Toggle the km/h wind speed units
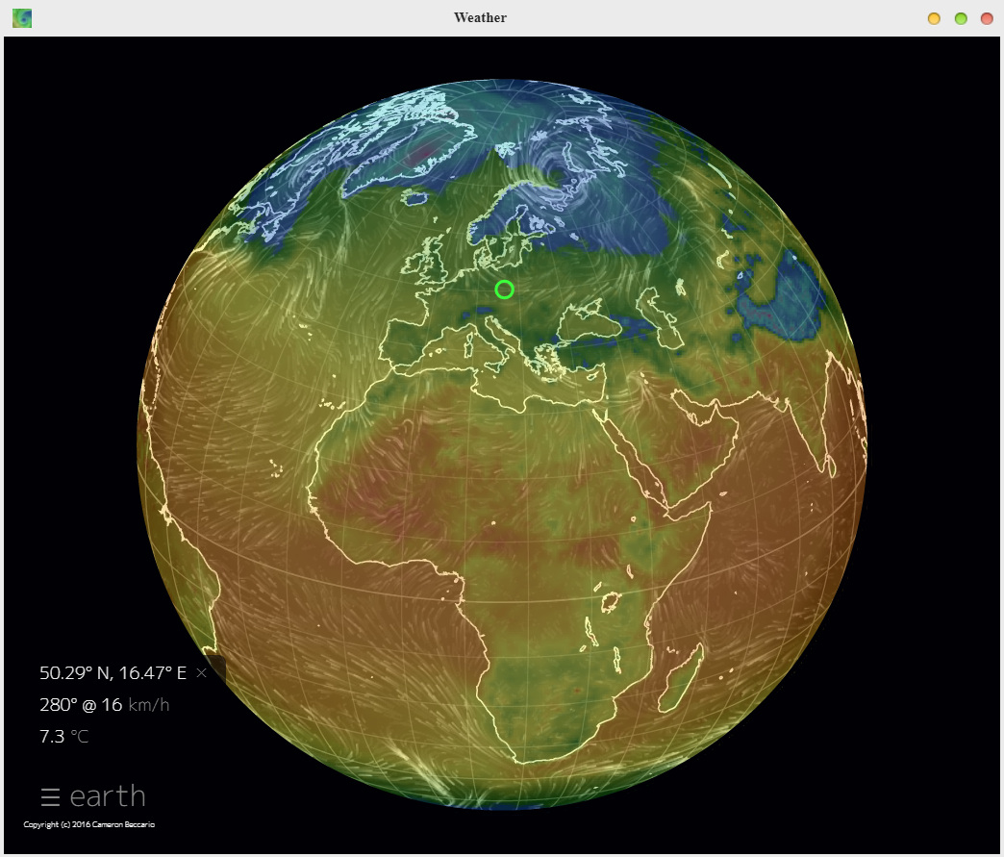This screenshot has width=1004, height=857. [149, 705]
